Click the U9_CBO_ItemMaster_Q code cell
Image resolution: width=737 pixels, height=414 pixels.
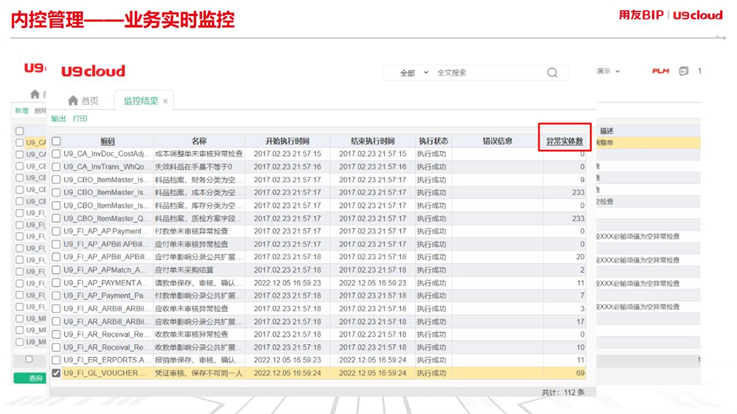(108, 219)
